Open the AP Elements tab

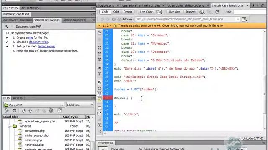point(30,8)
